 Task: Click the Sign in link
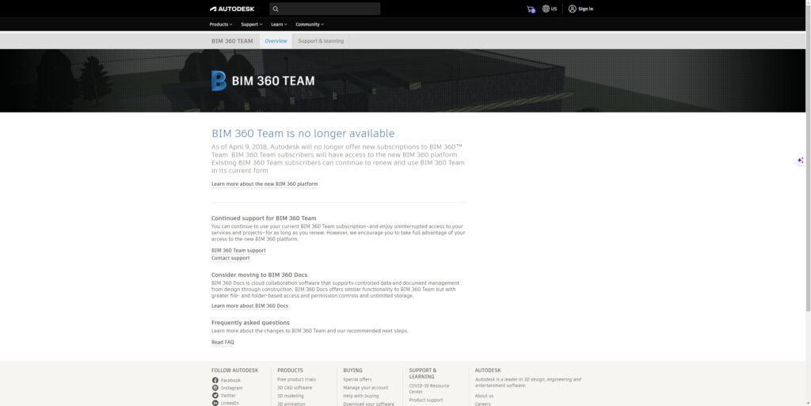[585, 9]
